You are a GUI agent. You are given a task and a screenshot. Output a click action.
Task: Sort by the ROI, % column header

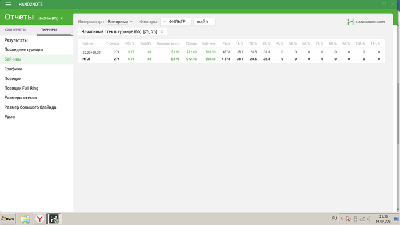130,43
